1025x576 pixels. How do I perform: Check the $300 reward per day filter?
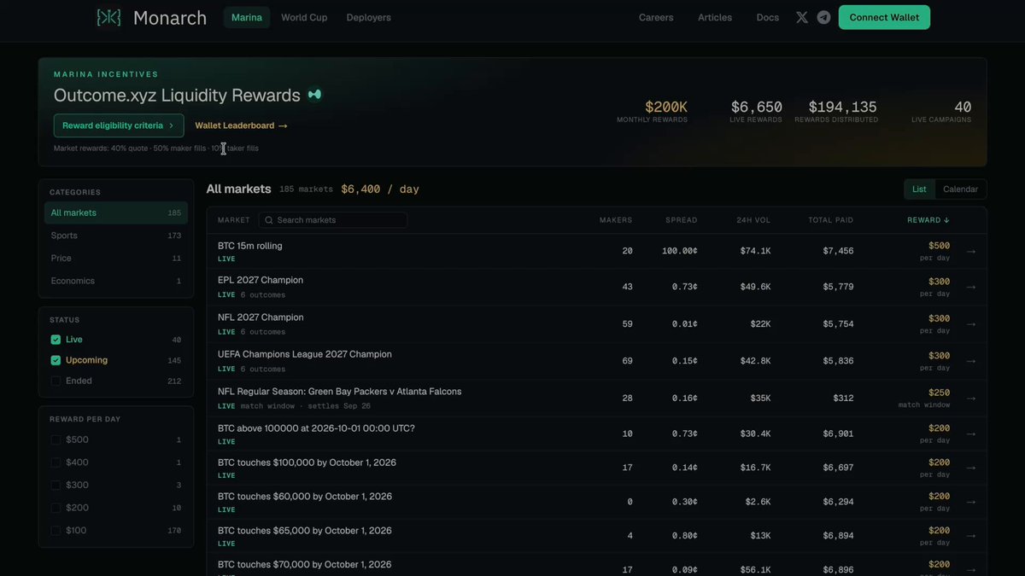56,485
